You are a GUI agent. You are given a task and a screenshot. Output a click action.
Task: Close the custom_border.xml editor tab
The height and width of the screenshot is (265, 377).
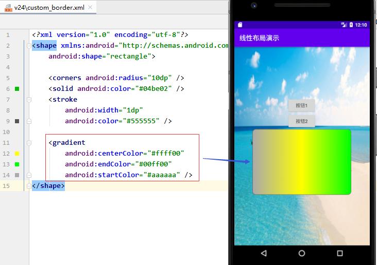click(x=90, y=7)
